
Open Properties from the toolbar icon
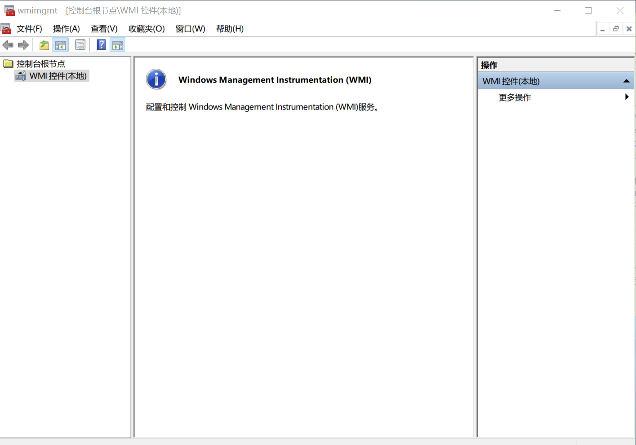click(x=80, y=45)
